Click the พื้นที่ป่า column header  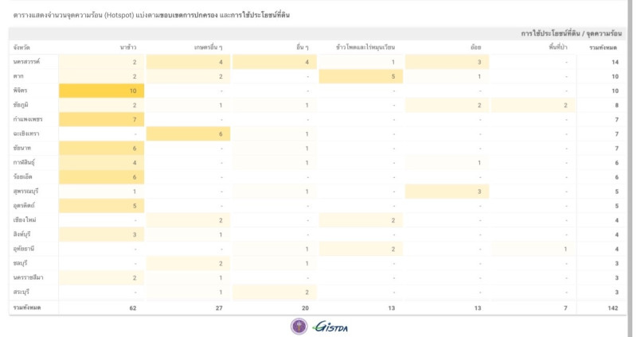(555, 48)
